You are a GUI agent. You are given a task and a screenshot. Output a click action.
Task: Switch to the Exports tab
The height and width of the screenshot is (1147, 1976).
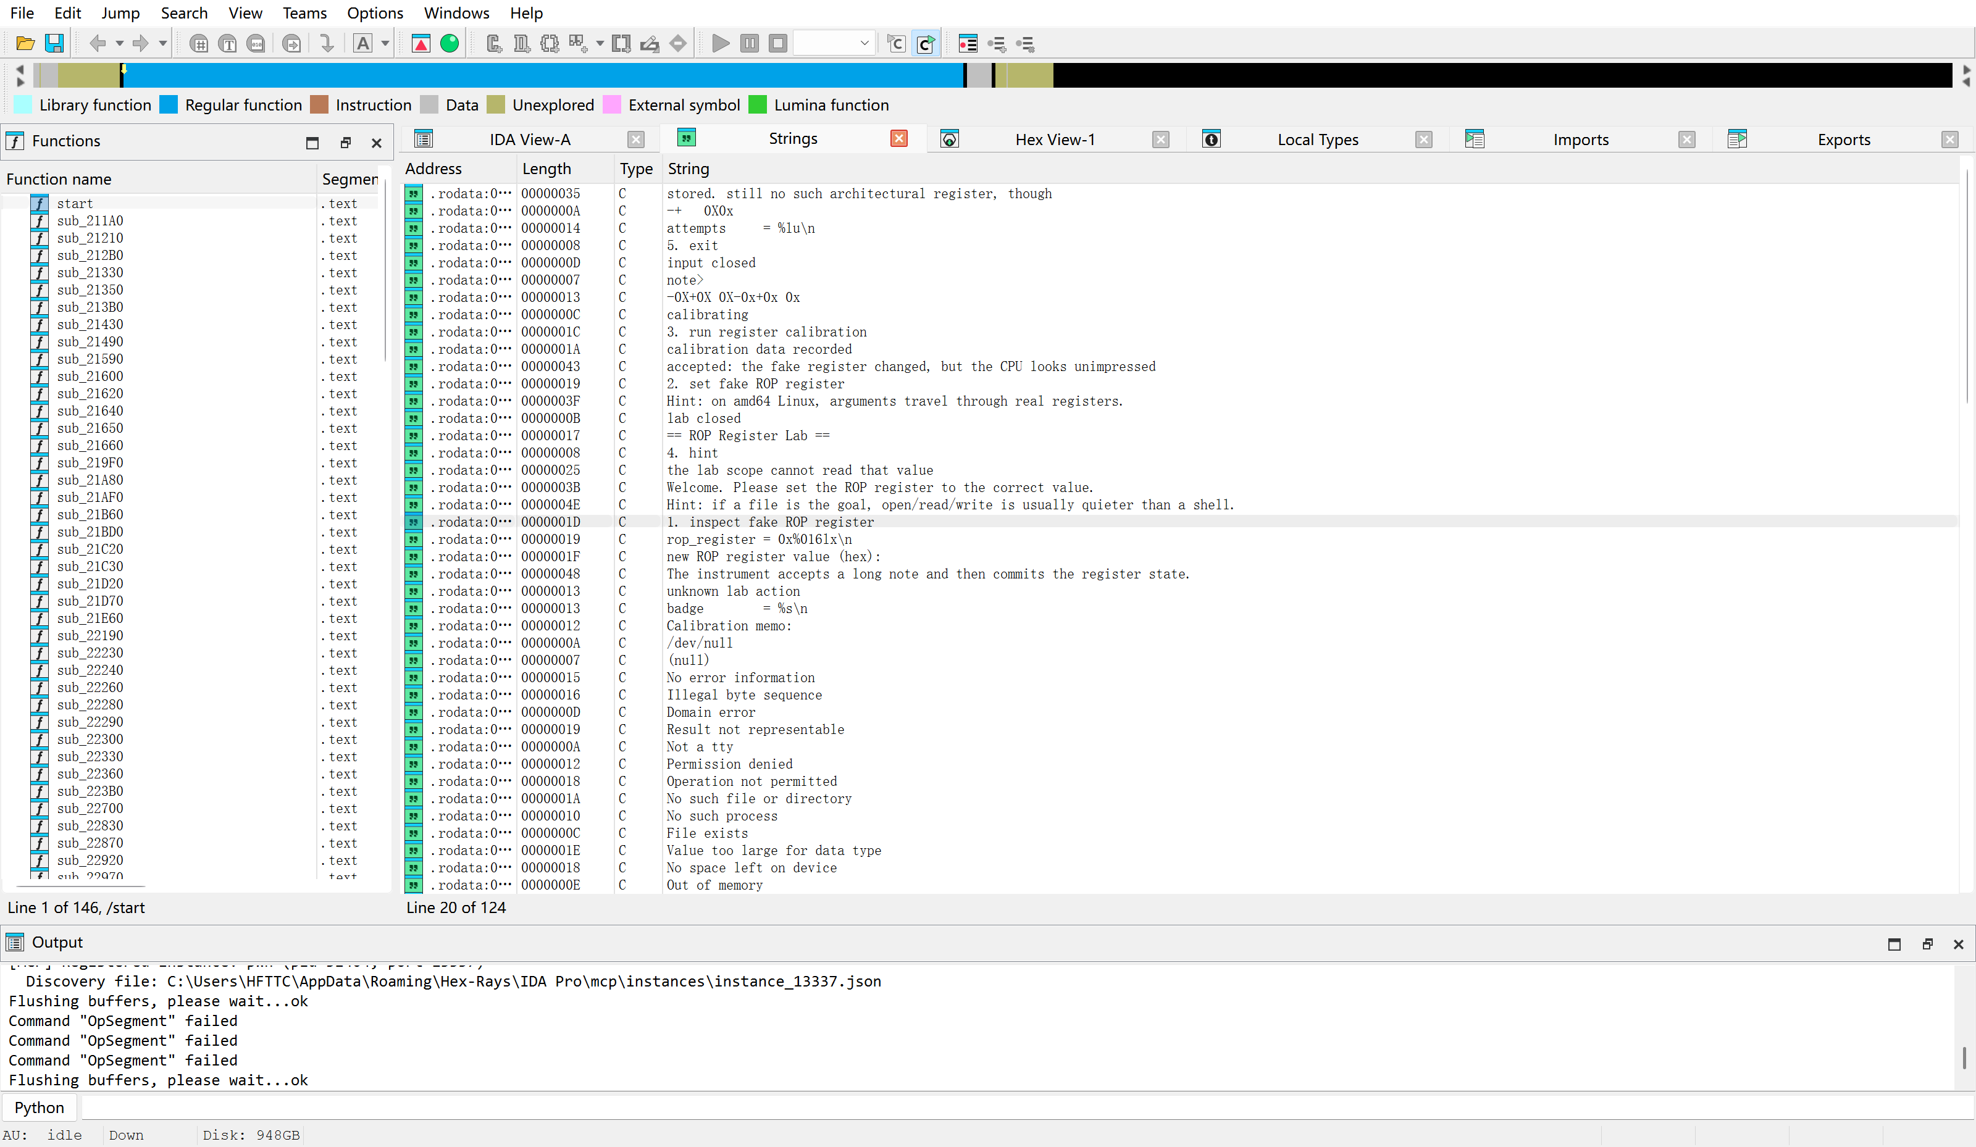click(1843, 140)
